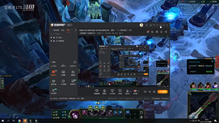Open the OBS直播 tool
The image size is (219, 123).
63,82
